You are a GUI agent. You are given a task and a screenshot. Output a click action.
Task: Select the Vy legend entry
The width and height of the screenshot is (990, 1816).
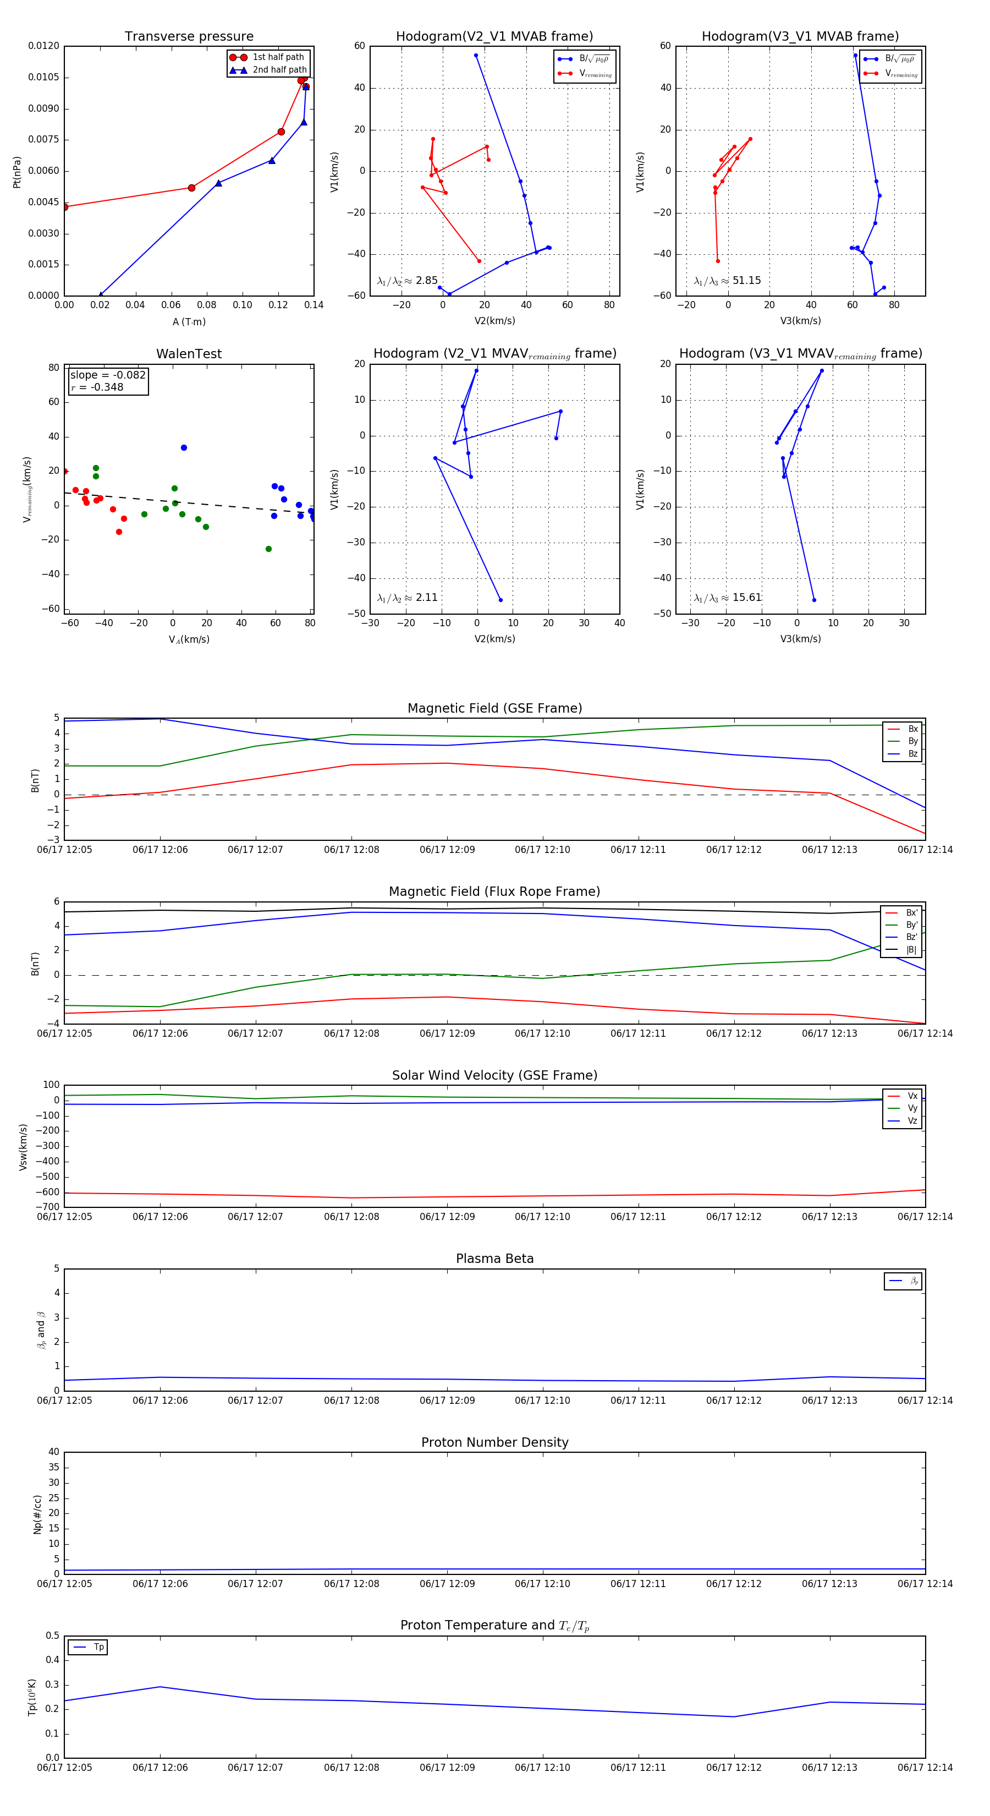(x=903, y=1108)
